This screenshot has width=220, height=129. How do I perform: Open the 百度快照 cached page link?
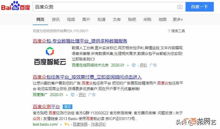pyautogui.click(x=80, y=124)
